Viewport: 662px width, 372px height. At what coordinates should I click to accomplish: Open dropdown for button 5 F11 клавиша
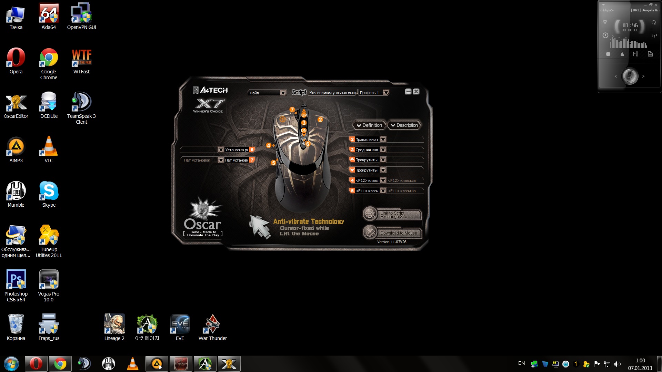383,191
